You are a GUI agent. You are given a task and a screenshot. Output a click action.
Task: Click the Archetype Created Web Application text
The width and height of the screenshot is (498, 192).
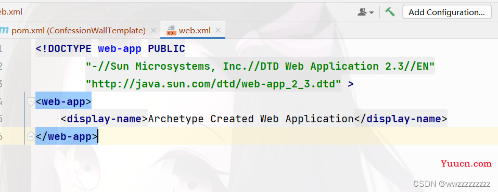click(x=251, y=119)
